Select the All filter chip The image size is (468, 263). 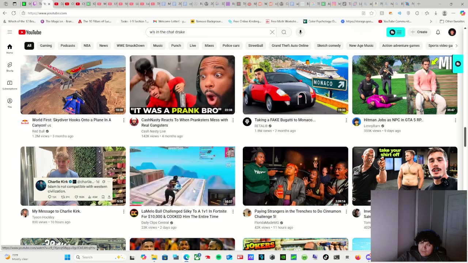click(29, 46)
